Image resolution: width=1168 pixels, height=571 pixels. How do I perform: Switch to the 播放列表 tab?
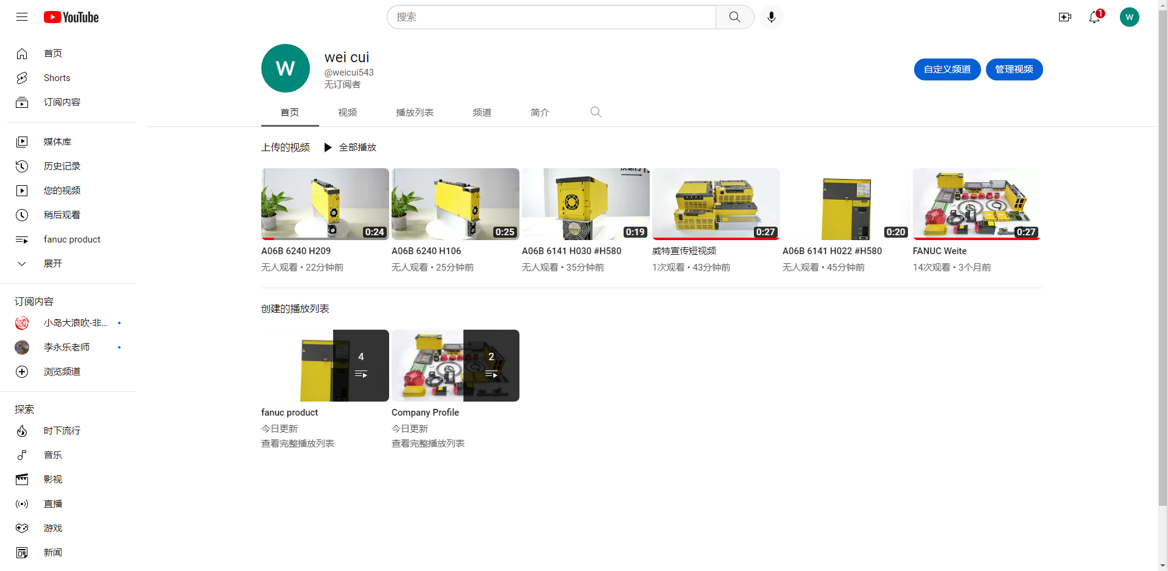[415, 113]
